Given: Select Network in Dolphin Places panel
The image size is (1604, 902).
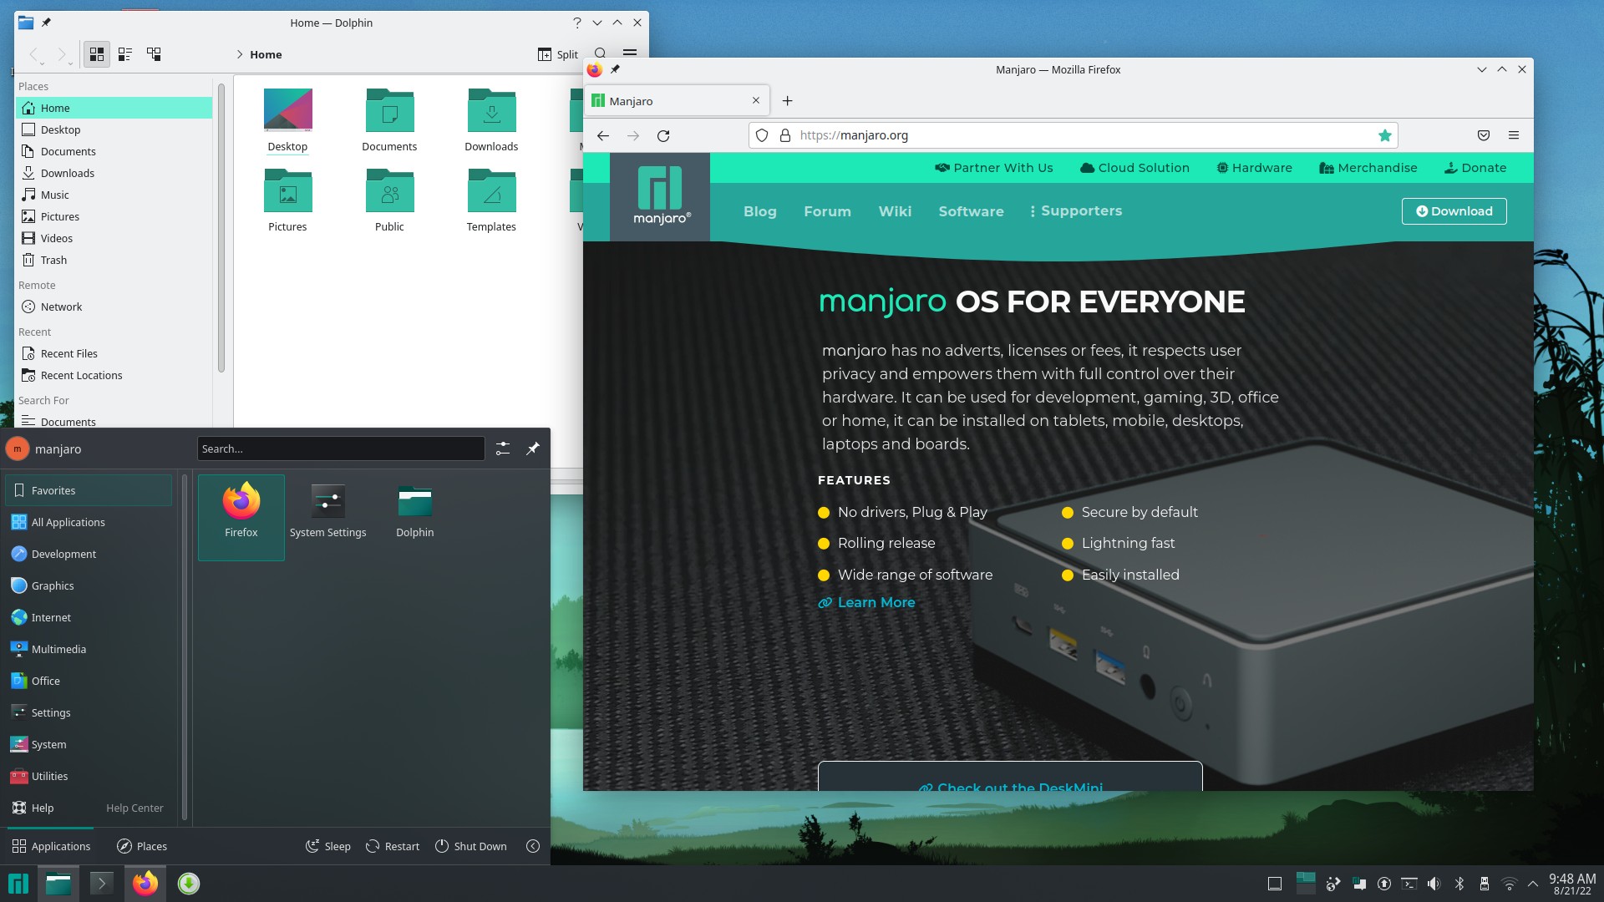Looking at the screenshot, I should click(114, 307).
